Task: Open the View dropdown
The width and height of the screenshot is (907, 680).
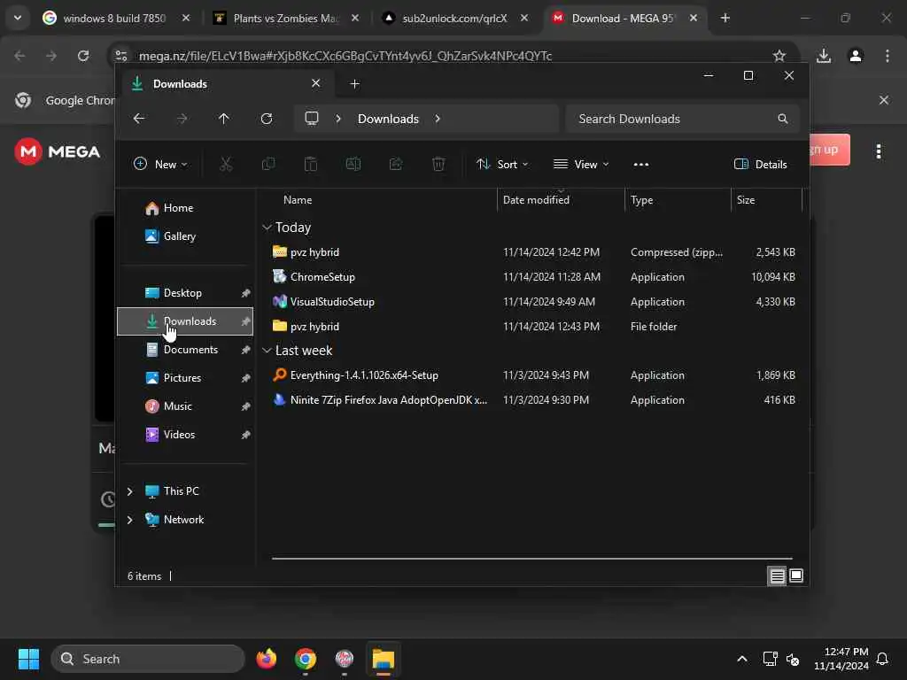Action: [581, 164]
